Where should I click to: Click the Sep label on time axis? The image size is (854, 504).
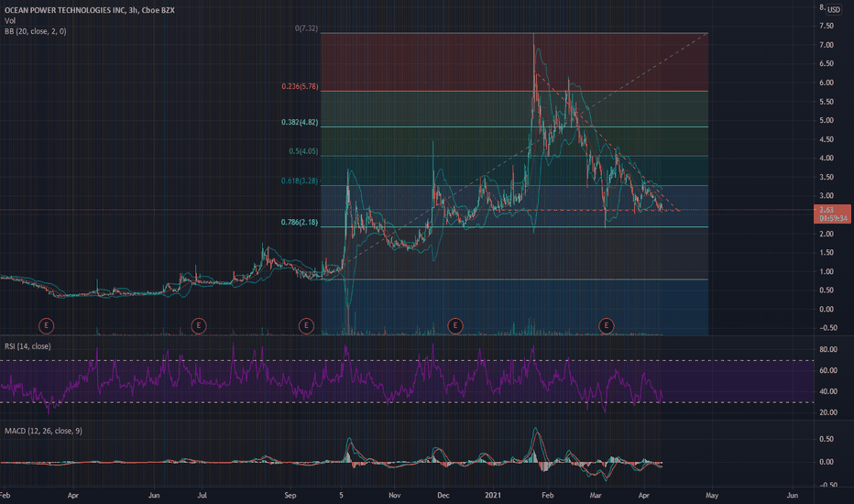tap(290, 495)
